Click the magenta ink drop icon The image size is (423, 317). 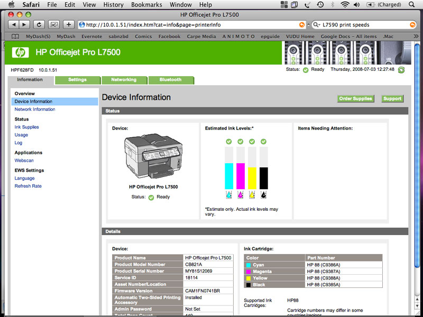[241, 194]
